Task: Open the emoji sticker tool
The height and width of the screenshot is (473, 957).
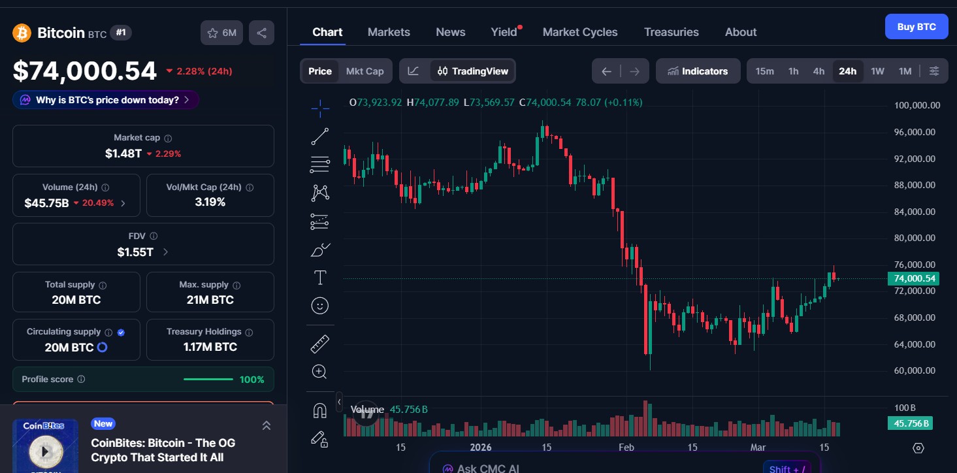Action: 320,305
